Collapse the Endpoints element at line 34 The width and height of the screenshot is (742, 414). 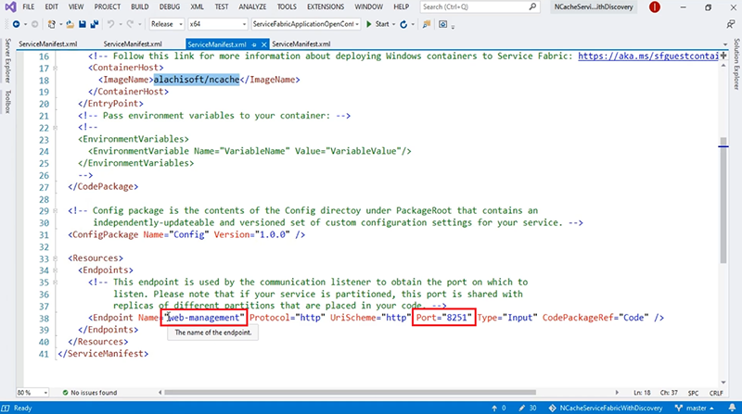coord(56,270)
